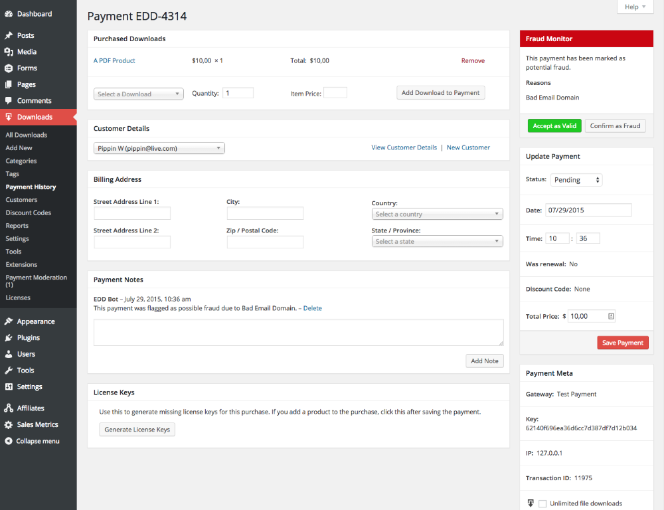
Task: Click Save Payment button
Action: pyautogui.click(x=623, y=343)
